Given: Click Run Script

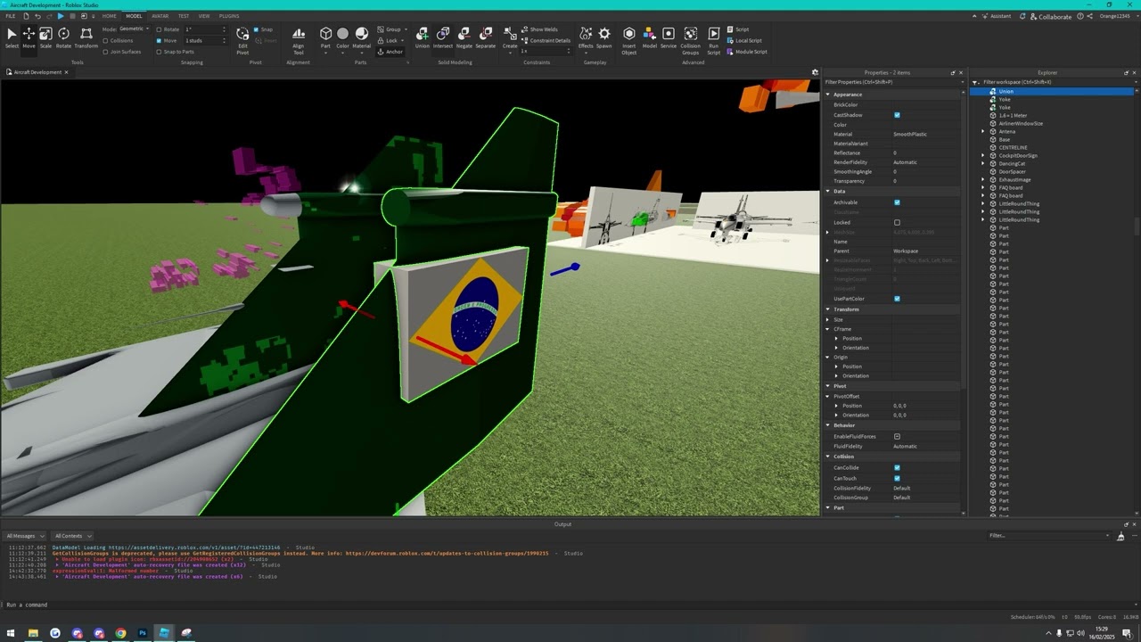Looking at the screenshot, I should click(713, 40).
